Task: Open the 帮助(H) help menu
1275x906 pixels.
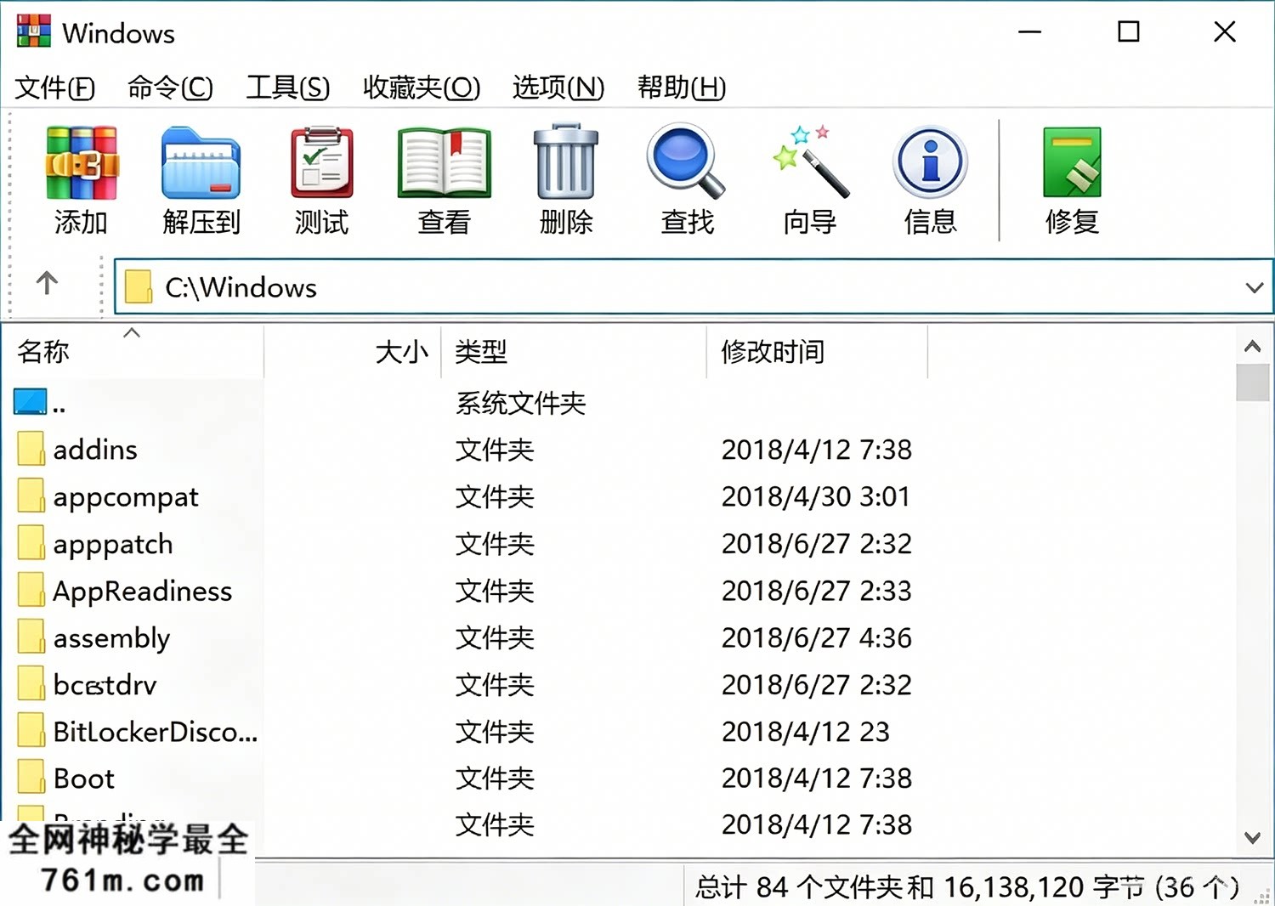Action: pos(682,87)
